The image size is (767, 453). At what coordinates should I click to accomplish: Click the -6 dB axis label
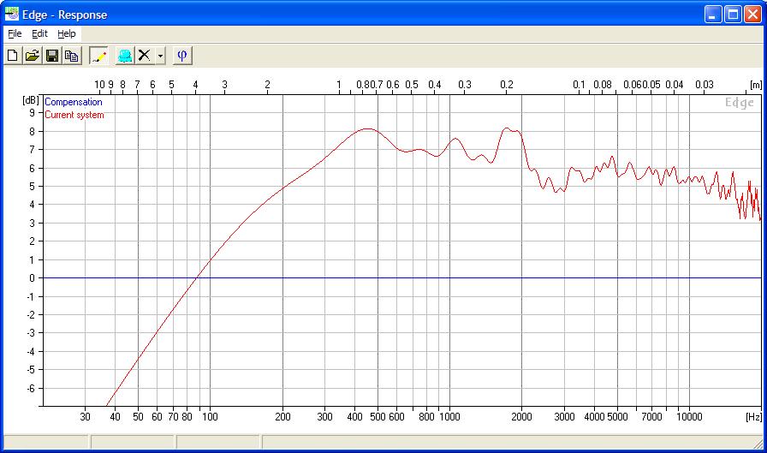31,388
